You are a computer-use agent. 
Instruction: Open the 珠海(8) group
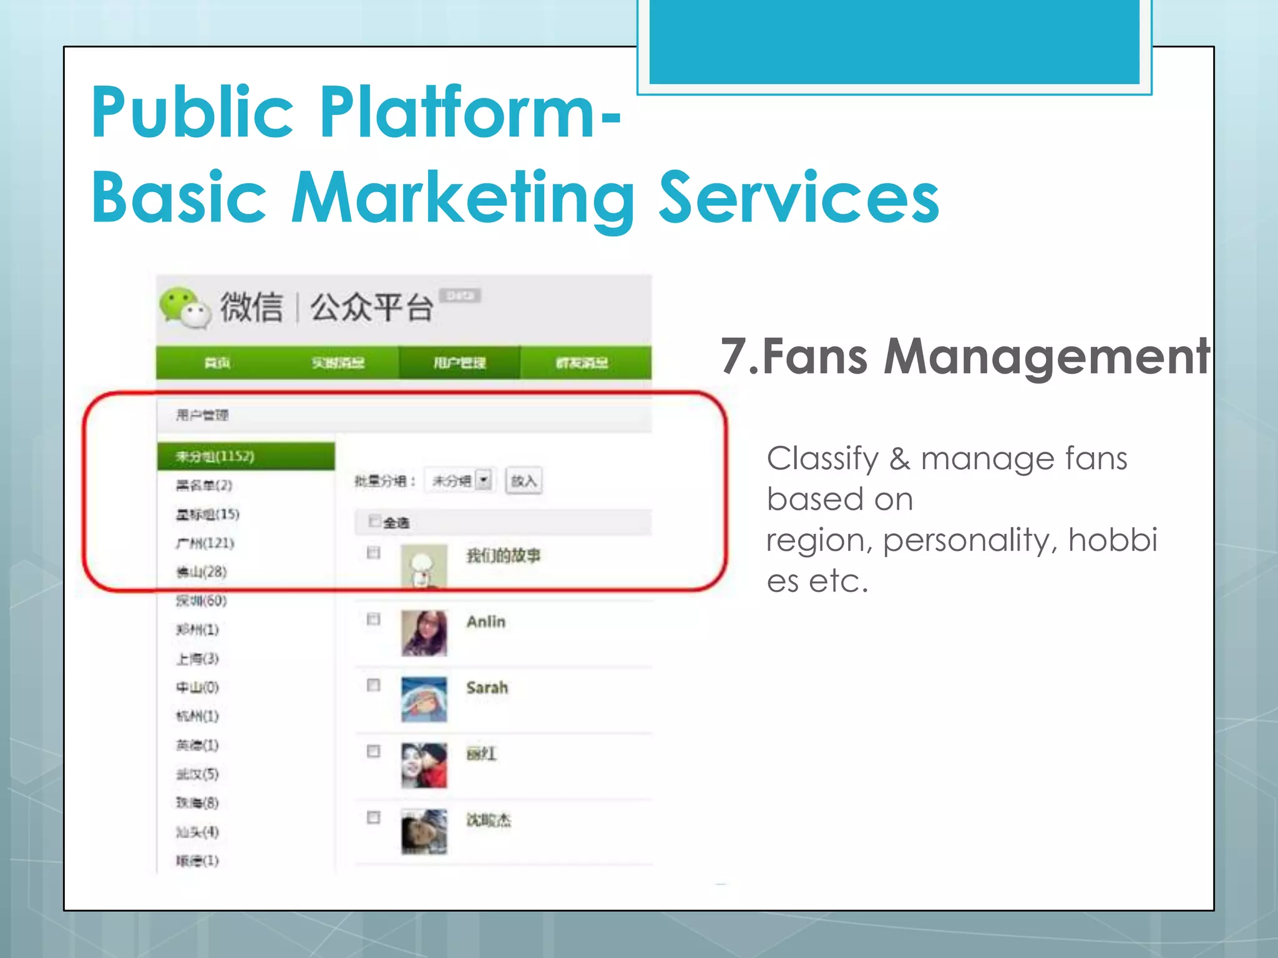click(x=197, y=803)
